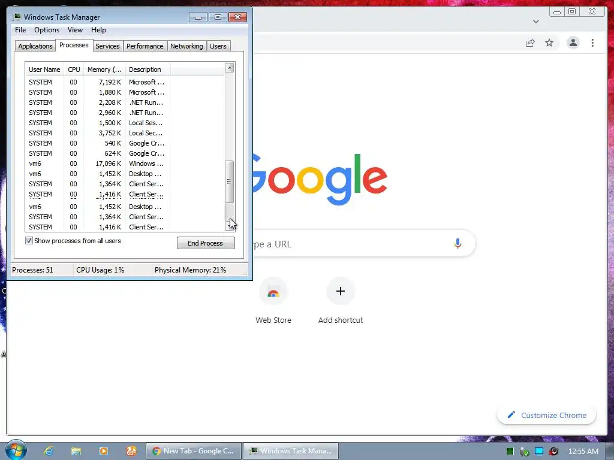This screenshot has height=460, width=614.
Task: Open the Windows Start menu orb
Action: click(x=16, y=450)
